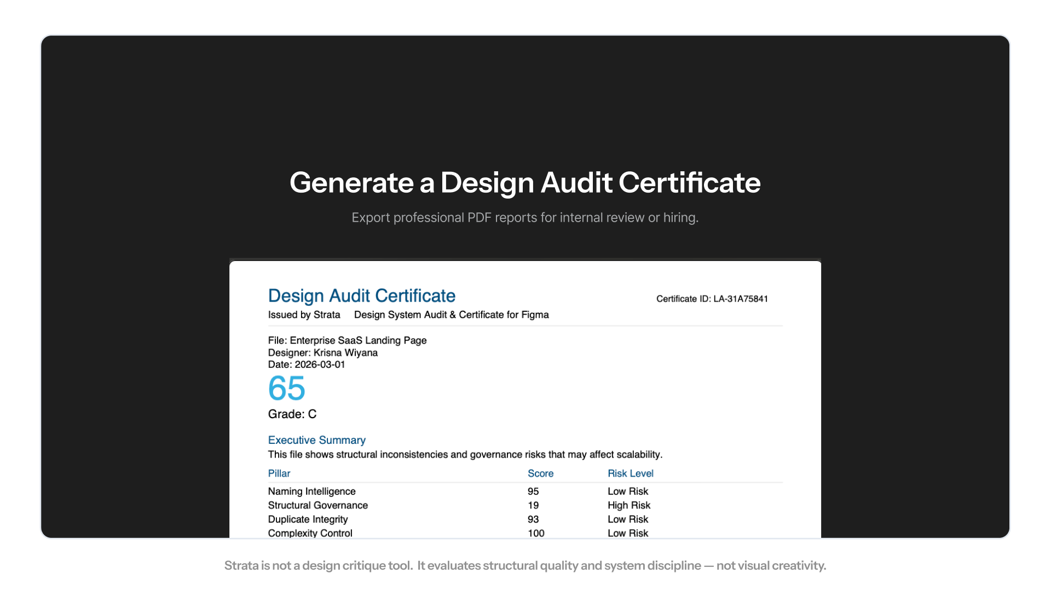The image size is (1051, 591).
Task: Select the executive summary description text
Action: click(465, 454)
